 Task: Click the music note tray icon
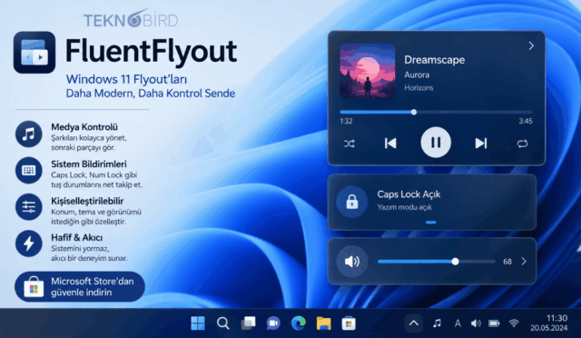coord(438,323)
